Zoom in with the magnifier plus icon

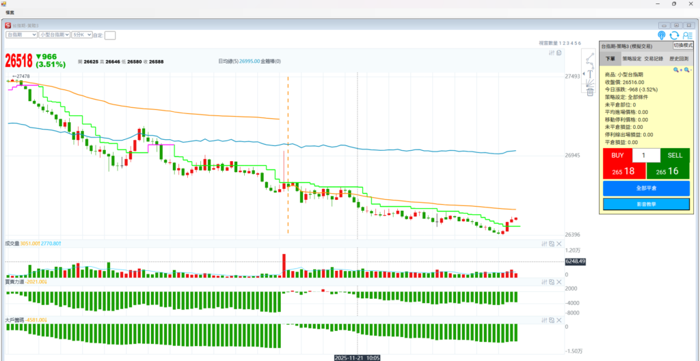point(676,70)
